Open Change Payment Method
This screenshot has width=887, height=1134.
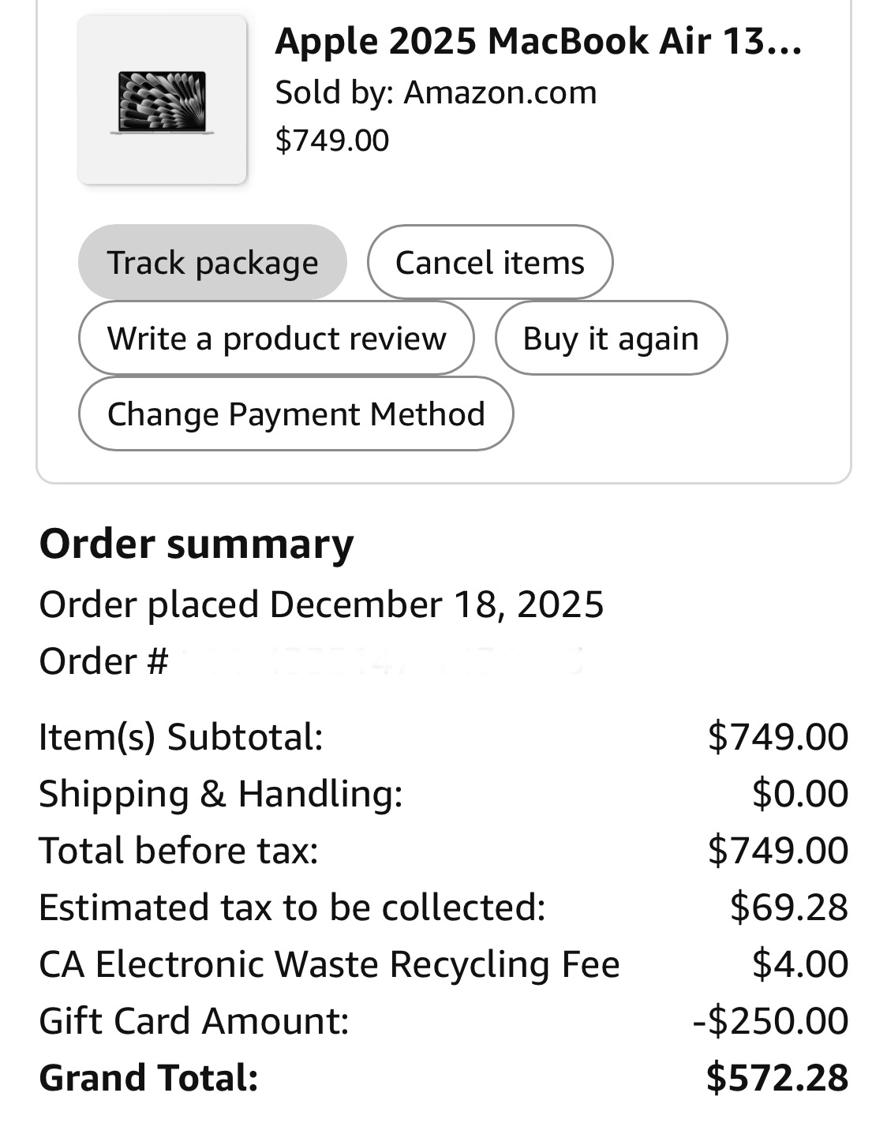(296, 414)
